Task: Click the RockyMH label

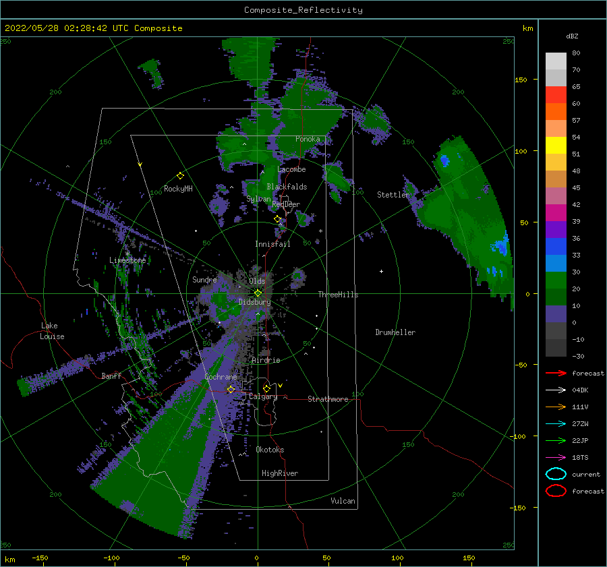Action: (178, 189)
